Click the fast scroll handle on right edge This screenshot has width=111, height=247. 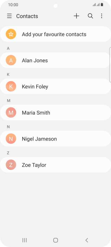pos(110,64)
